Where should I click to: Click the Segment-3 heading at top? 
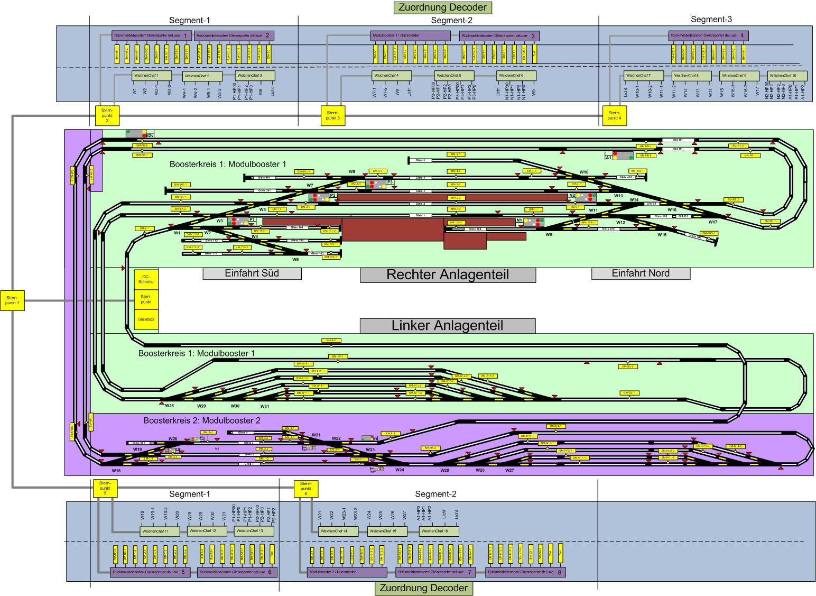[x=711, y=20]
